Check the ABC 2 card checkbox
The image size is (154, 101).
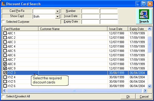5,38
